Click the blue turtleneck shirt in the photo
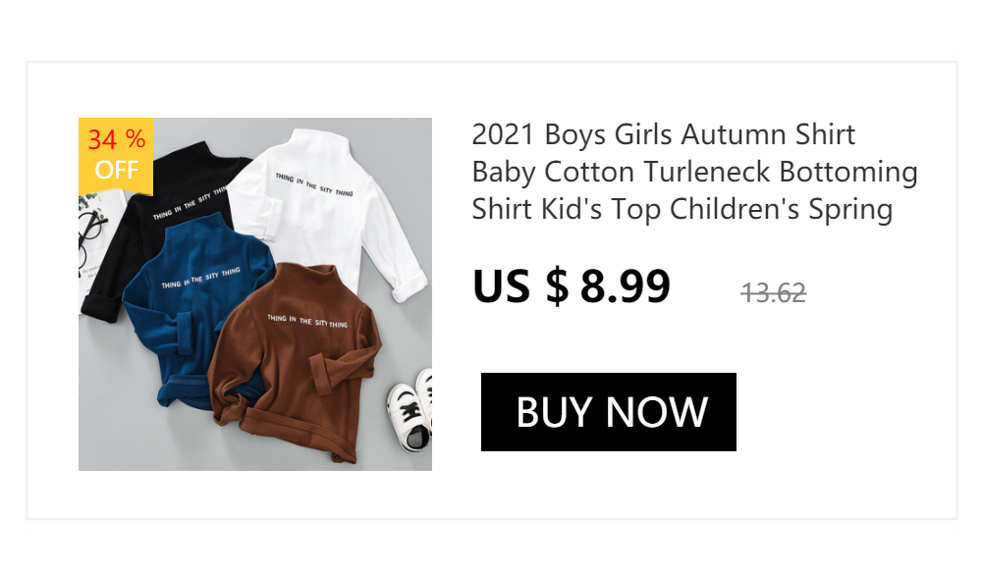This screenshot has height=569, width=982. click(x=194, y=300)
